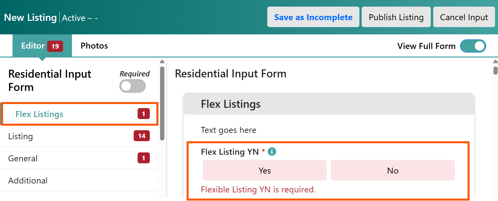The image size is (498, 201).
Task: Click the red 1 badge on Flex Listings
Action: (x=144, y=114)
